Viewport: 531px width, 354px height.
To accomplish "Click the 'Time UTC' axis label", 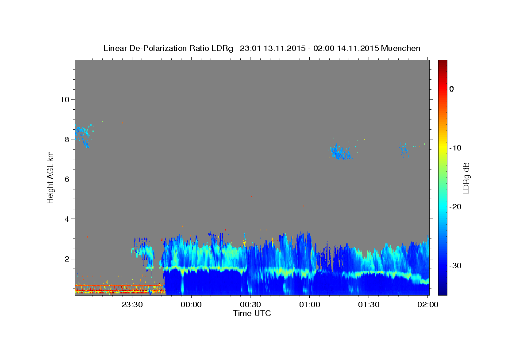I will click(x=252, y=313).
